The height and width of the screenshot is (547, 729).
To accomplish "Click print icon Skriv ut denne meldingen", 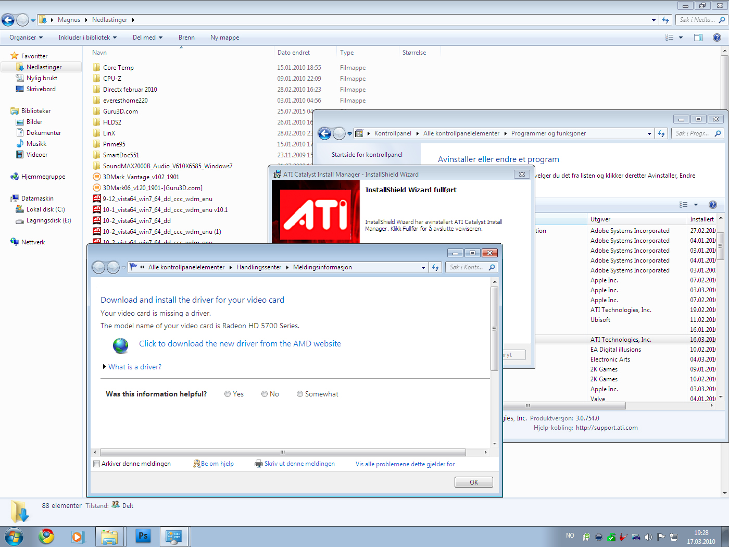I will click(x=258, y=464).
